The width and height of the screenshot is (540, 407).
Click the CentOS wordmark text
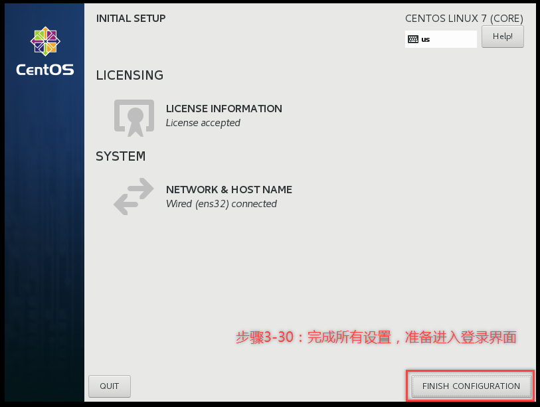click(45, 70)
